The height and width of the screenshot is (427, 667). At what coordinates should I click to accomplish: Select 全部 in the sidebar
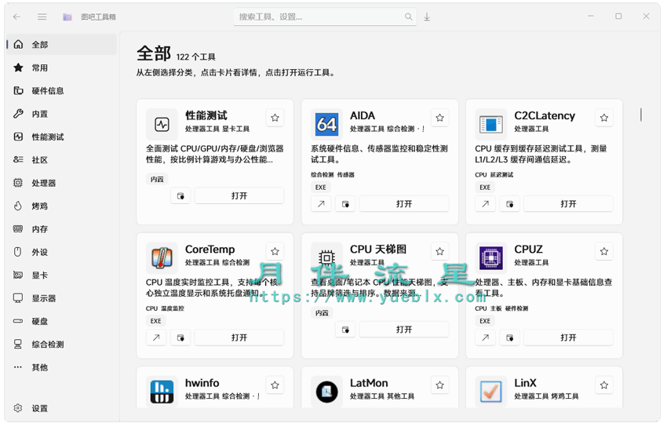click(x=62, y=44)
